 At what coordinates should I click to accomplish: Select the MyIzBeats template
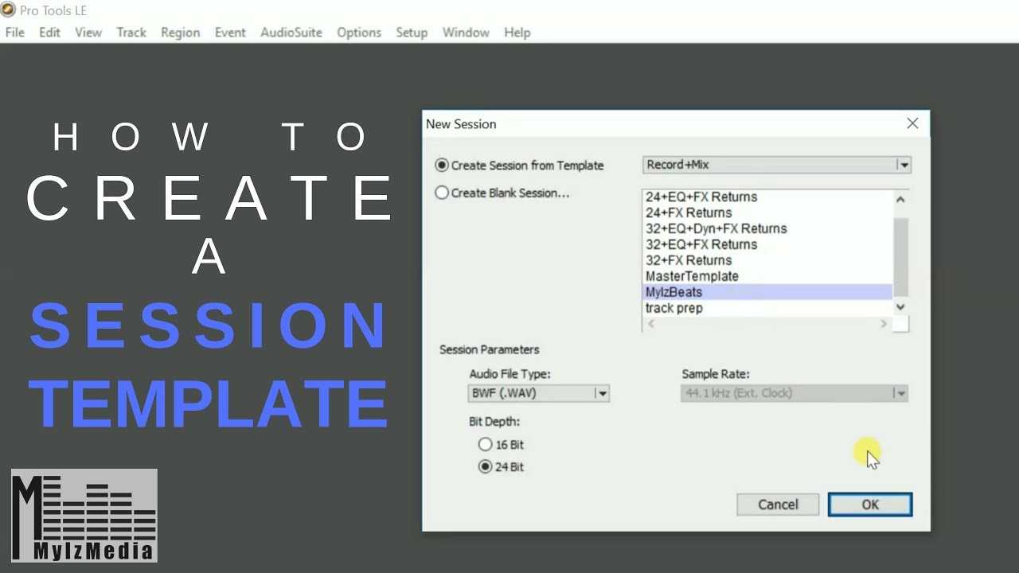coord(767,292)
